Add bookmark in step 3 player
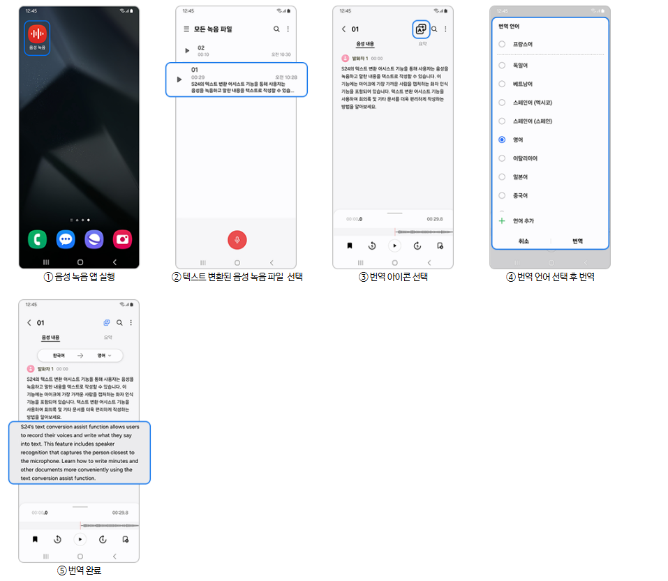668x581 pixels. [350, 246]
